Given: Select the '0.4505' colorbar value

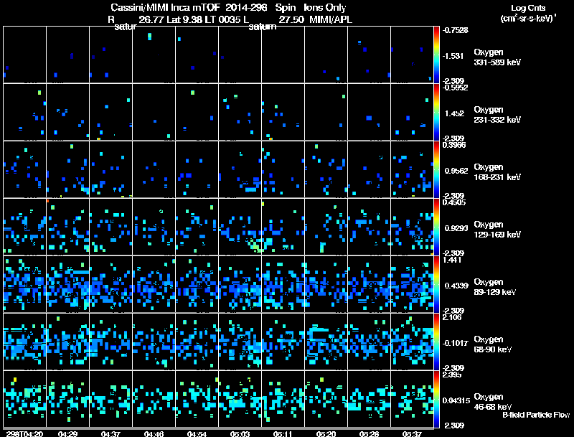Looking at the screenshot, I should click(454, 203).
